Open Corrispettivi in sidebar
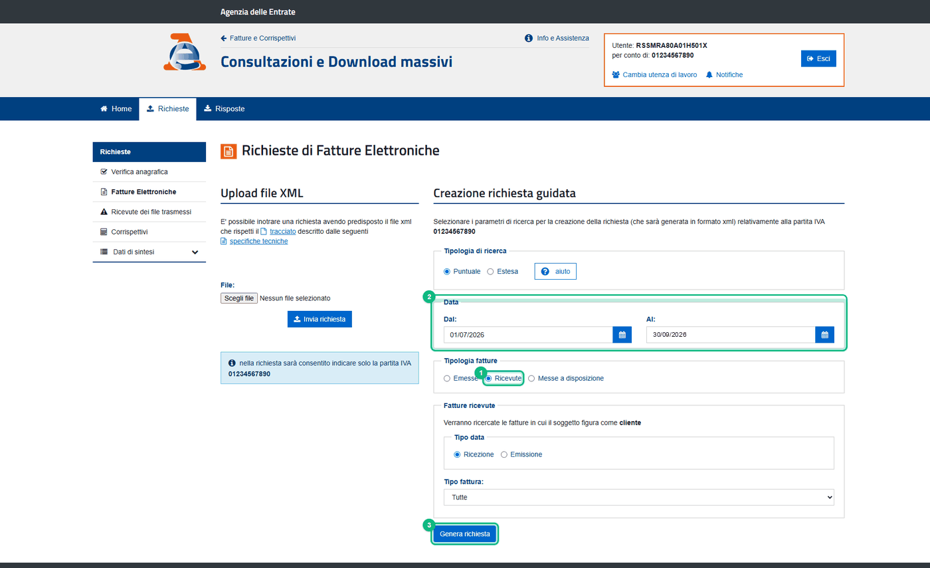The height and width of the screenshot is (568, 930). tap(149, 232)
